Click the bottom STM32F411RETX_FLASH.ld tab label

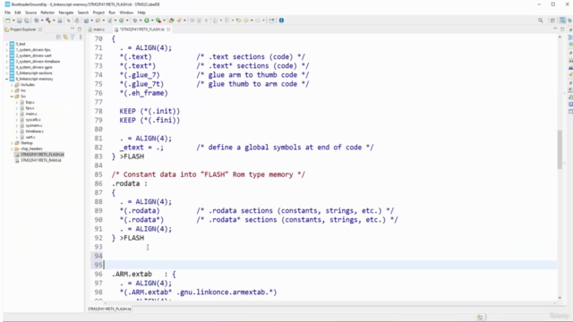(109, 309)
